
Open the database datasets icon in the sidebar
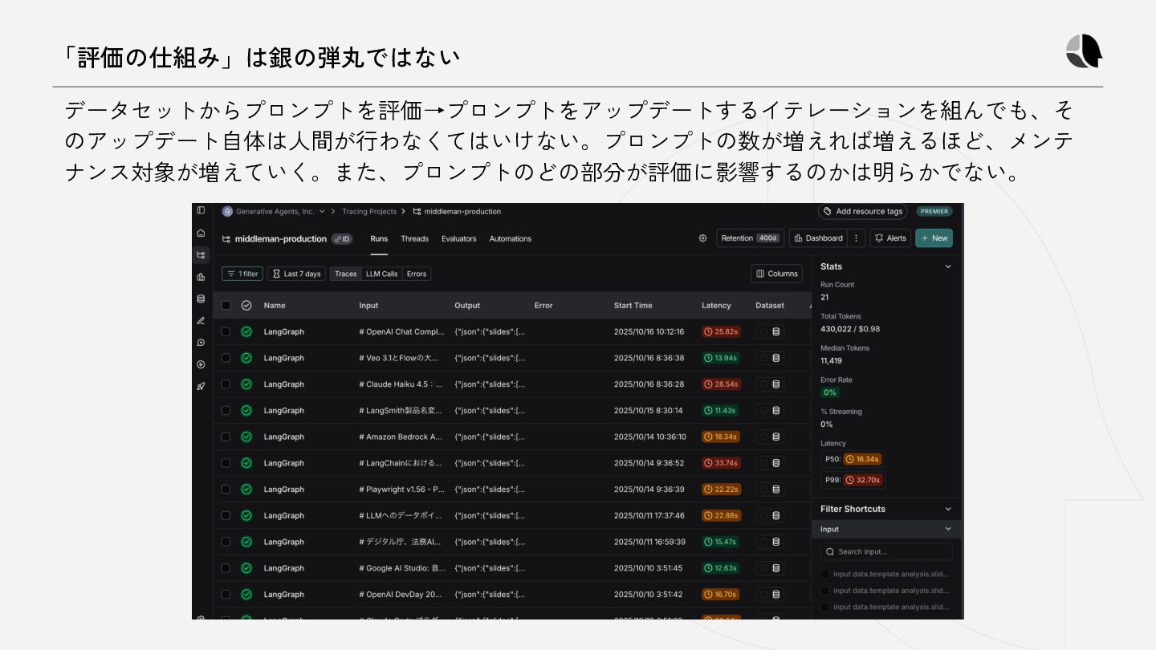coord(201,299)
